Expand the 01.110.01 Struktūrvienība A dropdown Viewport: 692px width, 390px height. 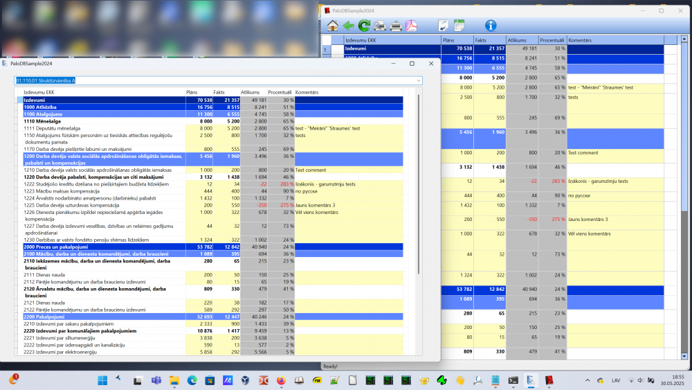[419, 80]
